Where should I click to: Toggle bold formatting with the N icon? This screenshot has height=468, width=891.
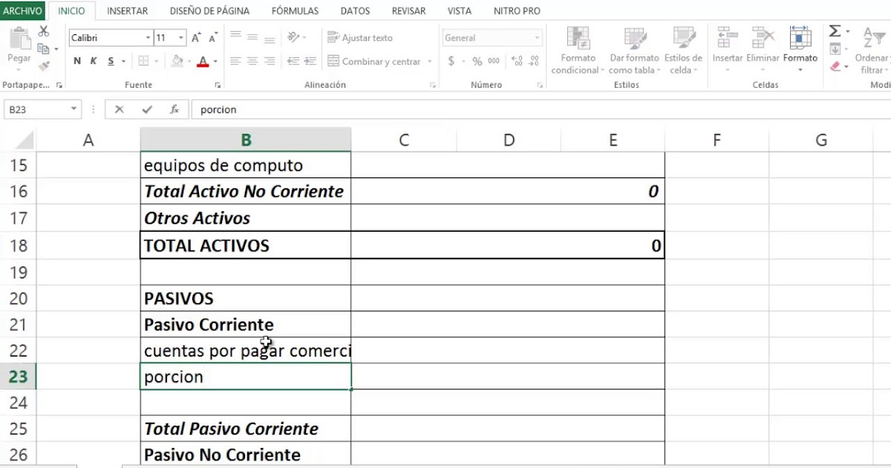(x=76, y=61)
